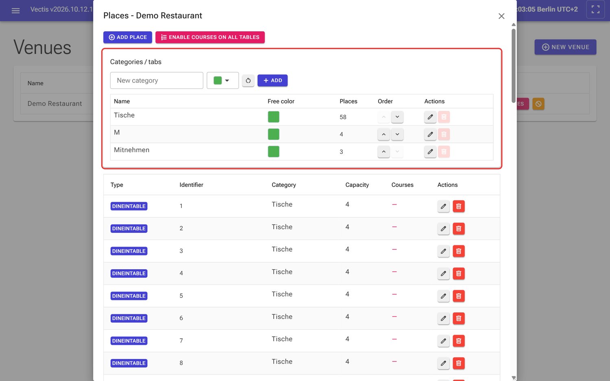Click Mitnehmen category free color swatch
610x381 pixels.
[x=273, y=152]
